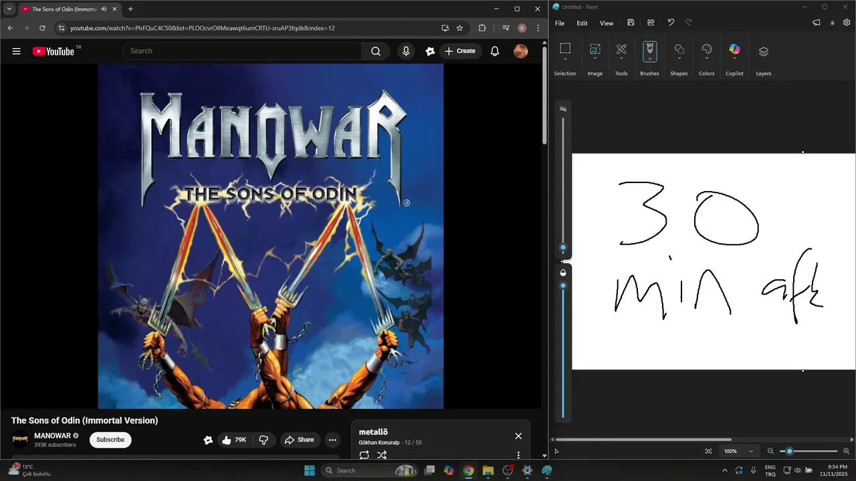Open the YouTube hamburger guide menu
Image resolution: width=856 pixels, height=481 pixels.
[17, 51]
